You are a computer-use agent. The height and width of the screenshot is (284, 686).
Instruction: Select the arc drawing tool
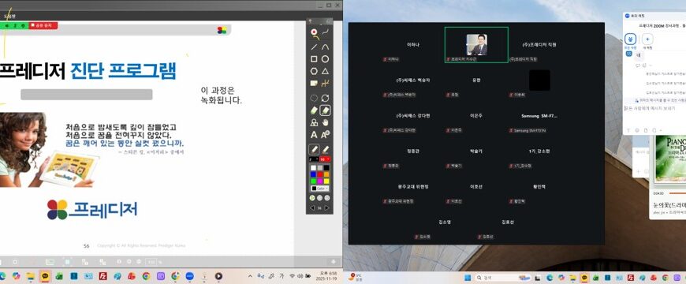point(325,47)
